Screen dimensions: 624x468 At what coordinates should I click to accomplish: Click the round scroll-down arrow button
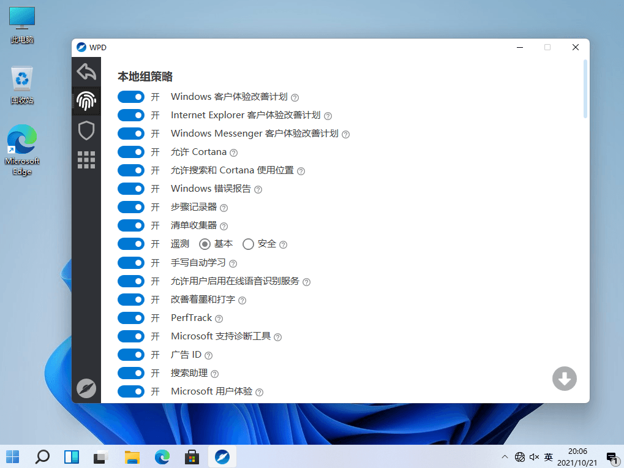[565, 379]
